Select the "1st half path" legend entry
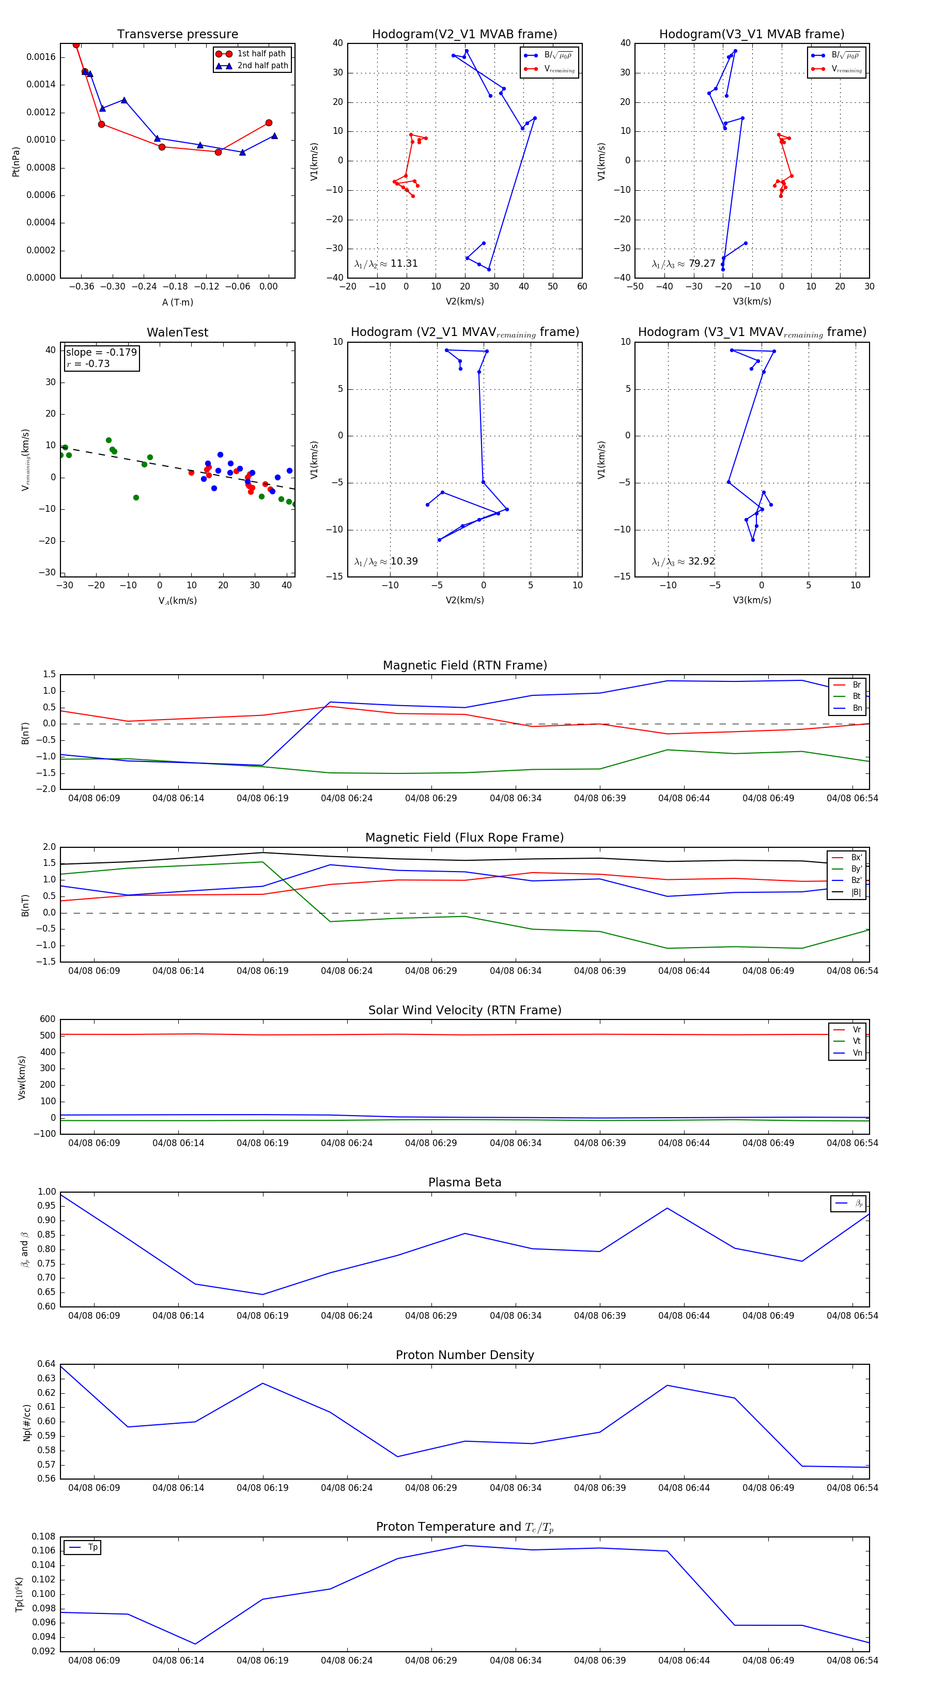930x1706 pixels. 253,54
